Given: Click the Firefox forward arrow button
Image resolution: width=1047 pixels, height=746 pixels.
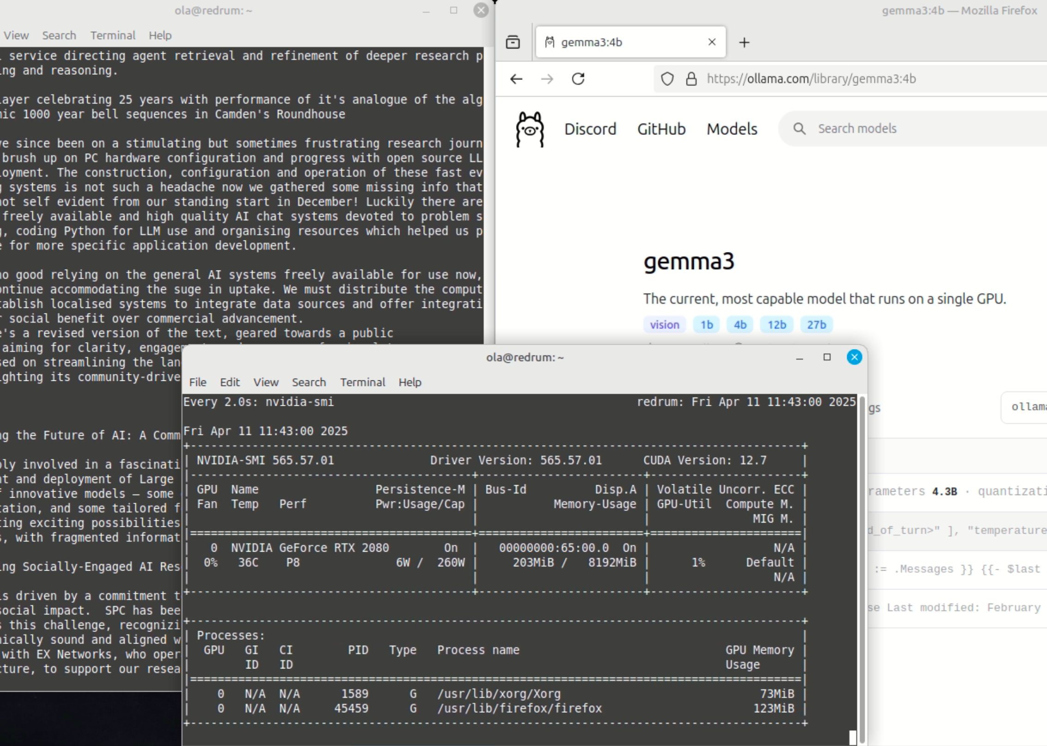Looking at the screenshot, I should click(547, 79).
